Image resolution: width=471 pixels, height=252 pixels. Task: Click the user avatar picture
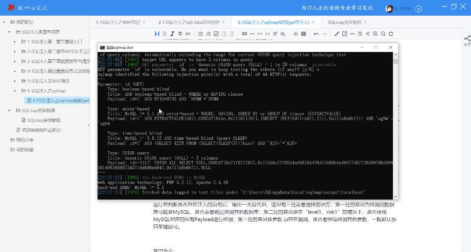click(389, 9)
